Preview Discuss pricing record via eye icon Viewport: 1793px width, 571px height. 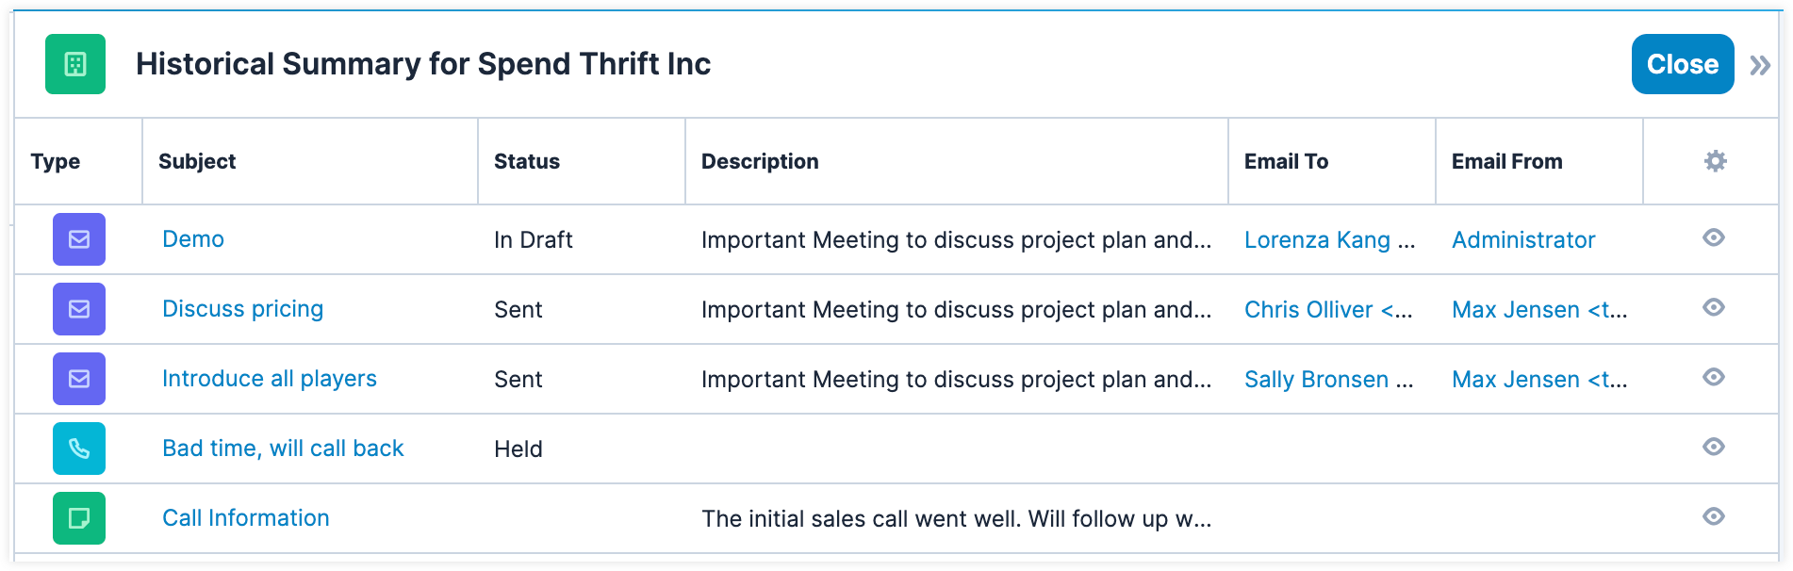click(x=1714, y=307)
